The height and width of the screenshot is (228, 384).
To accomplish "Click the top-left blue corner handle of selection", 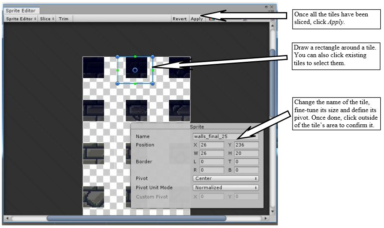I will (x=117, y=57).
